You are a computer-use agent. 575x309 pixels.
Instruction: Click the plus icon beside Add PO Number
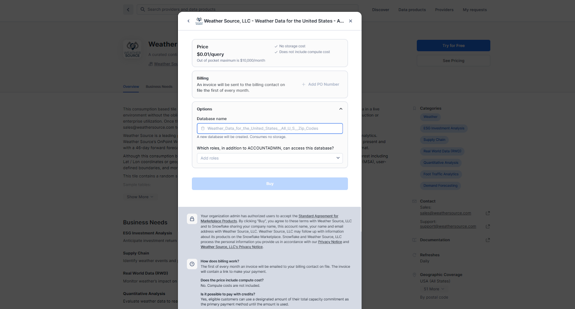304,84
